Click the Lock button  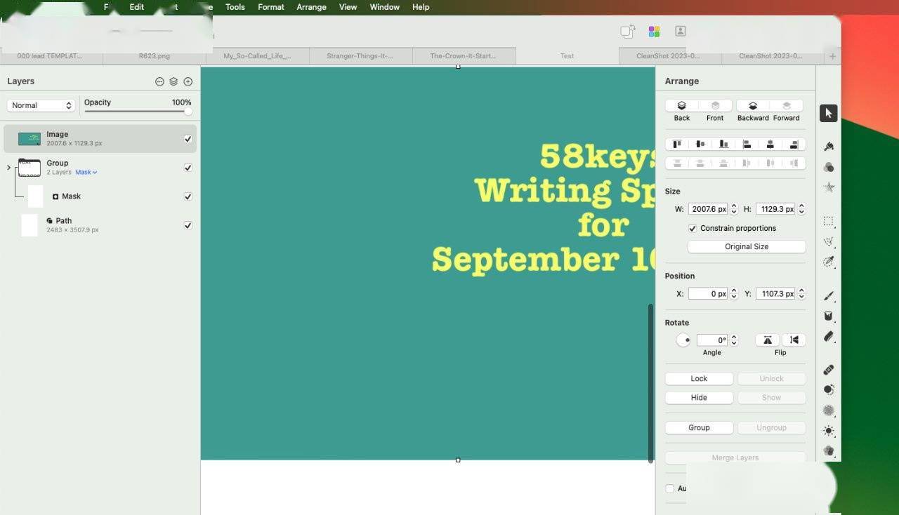click(699, 378)
